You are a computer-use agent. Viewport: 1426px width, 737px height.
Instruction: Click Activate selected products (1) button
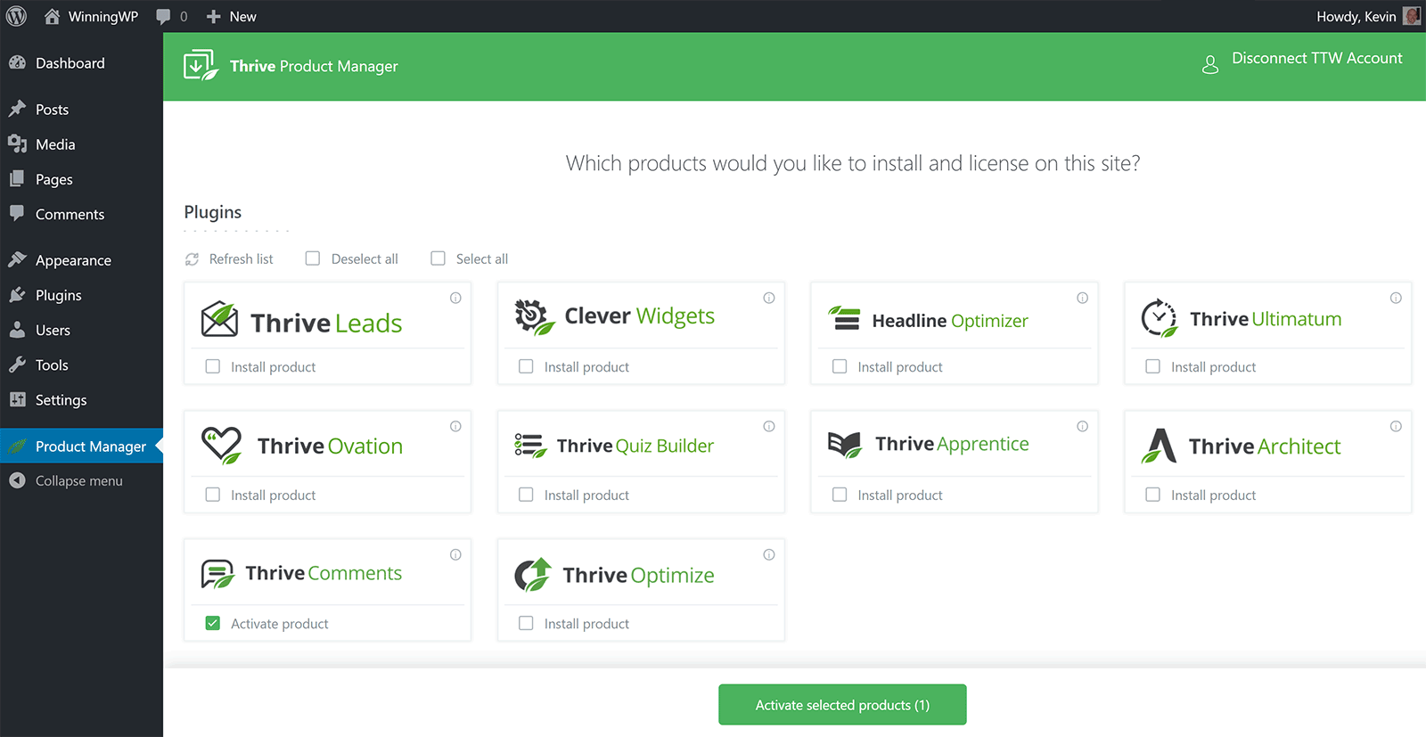[842, 705]
